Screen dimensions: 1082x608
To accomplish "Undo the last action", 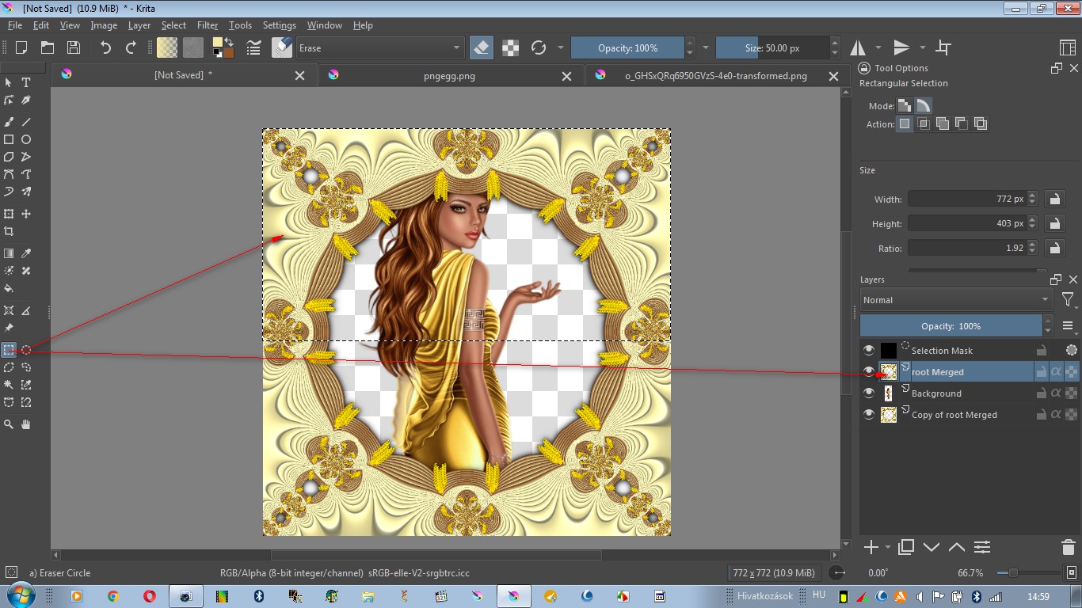I will [x=105, y=47].
